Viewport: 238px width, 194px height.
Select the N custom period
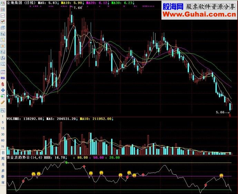click(x=2, y=146)
